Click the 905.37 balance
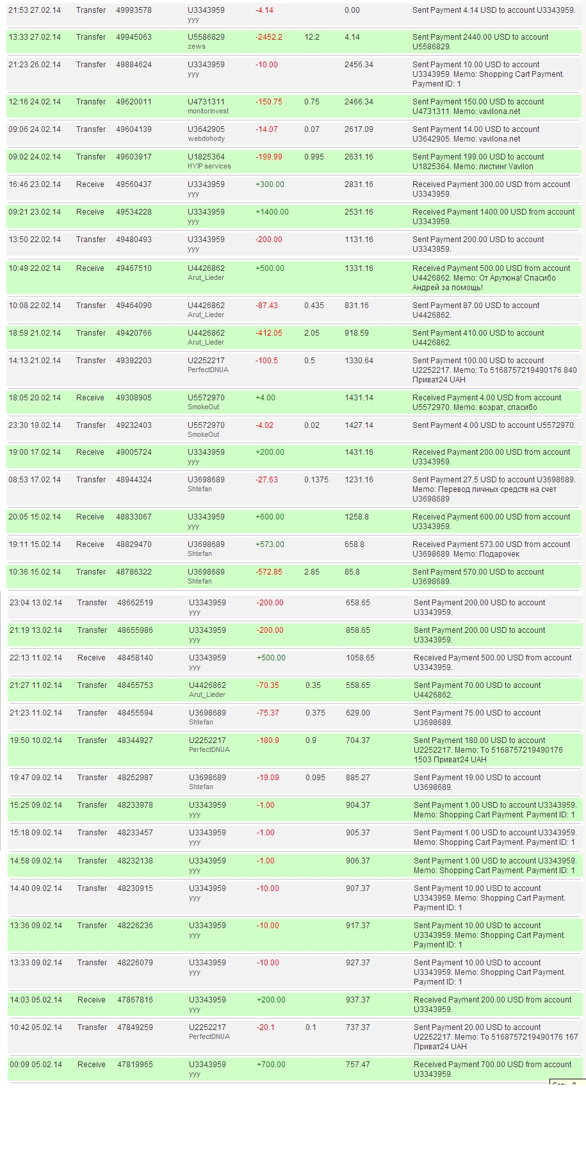Screen dimensions: 586x1153 point(358,833)
